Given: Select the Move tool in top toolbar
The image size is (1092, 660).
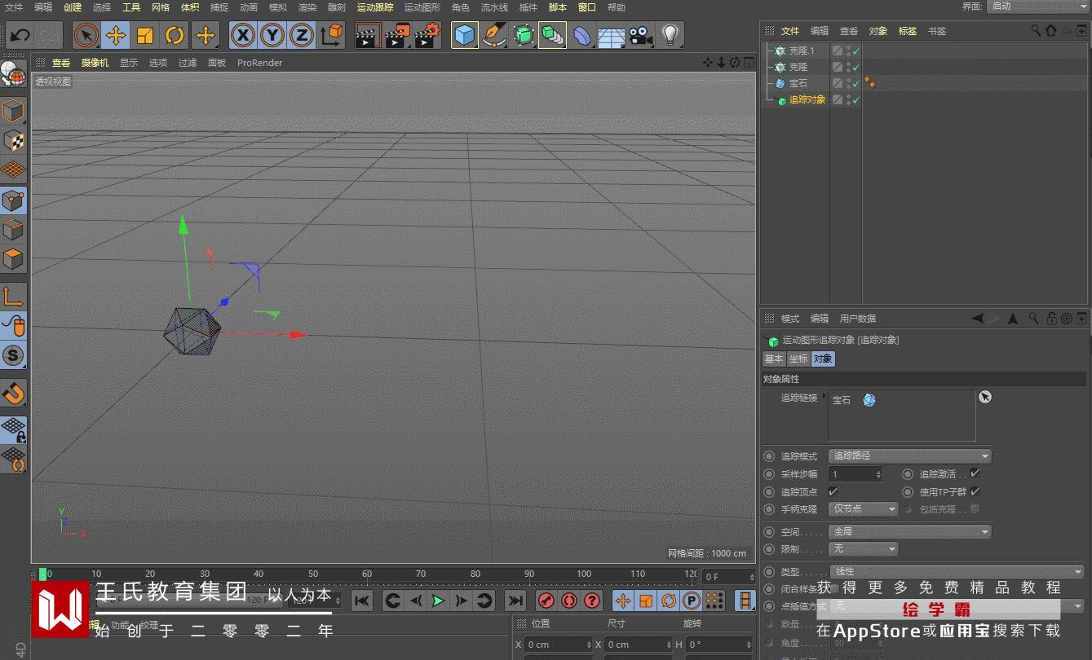Looking at the screenshot, I should click(116, 36).
